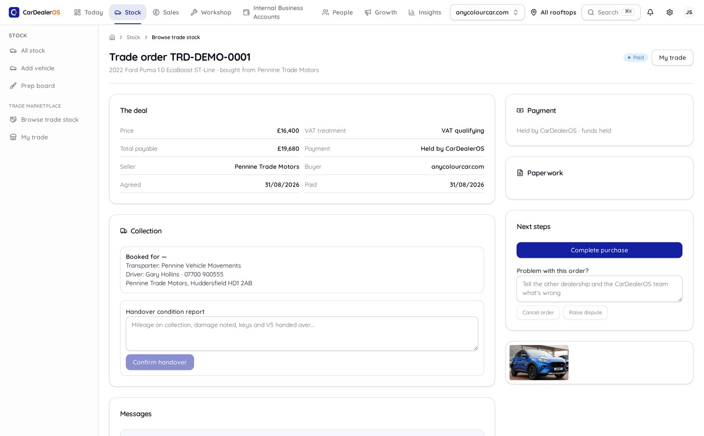Open the blue Ford Puma photo thumbnail
The image size is (704, 436).
click(539, 363)
